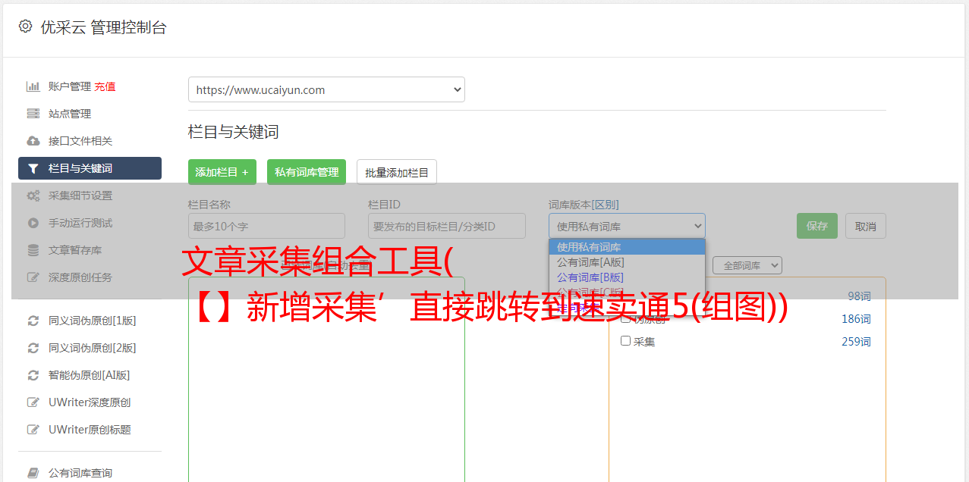969x482 pixels.
Task: Open the site URL dropdown https://www.ucaiyun.com
Action: point(326,89)
